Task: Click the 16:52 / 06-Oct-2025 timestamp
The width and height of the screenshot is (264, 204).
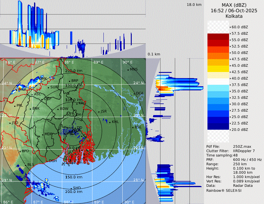Action: (x=234, y=11)
